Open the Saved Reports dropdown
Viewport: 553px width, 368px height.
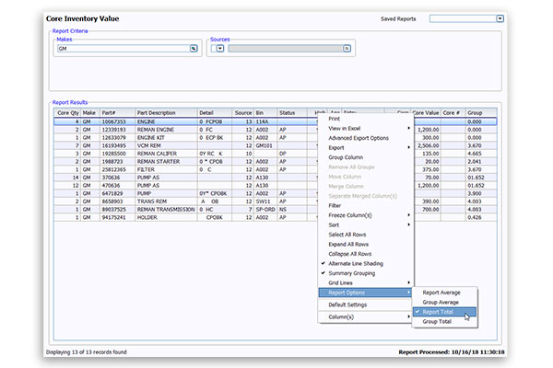tap(500, 18)
